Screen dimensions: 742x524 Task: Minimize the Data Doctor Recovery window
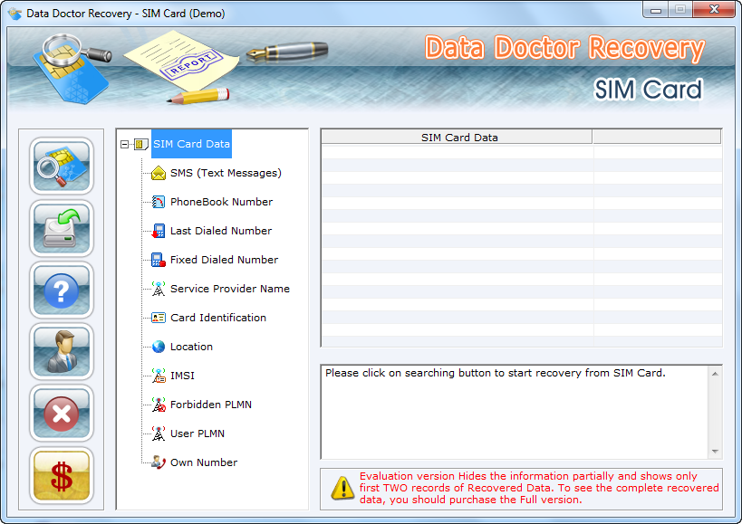click(656, 10)
